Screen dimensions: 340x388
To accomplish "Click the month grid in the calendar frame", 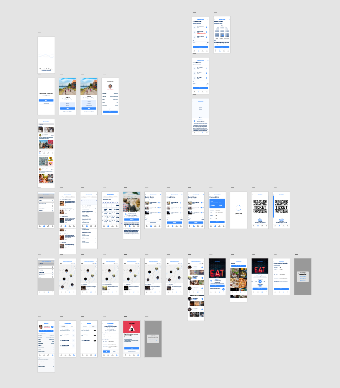I will [x=110, y=213].
